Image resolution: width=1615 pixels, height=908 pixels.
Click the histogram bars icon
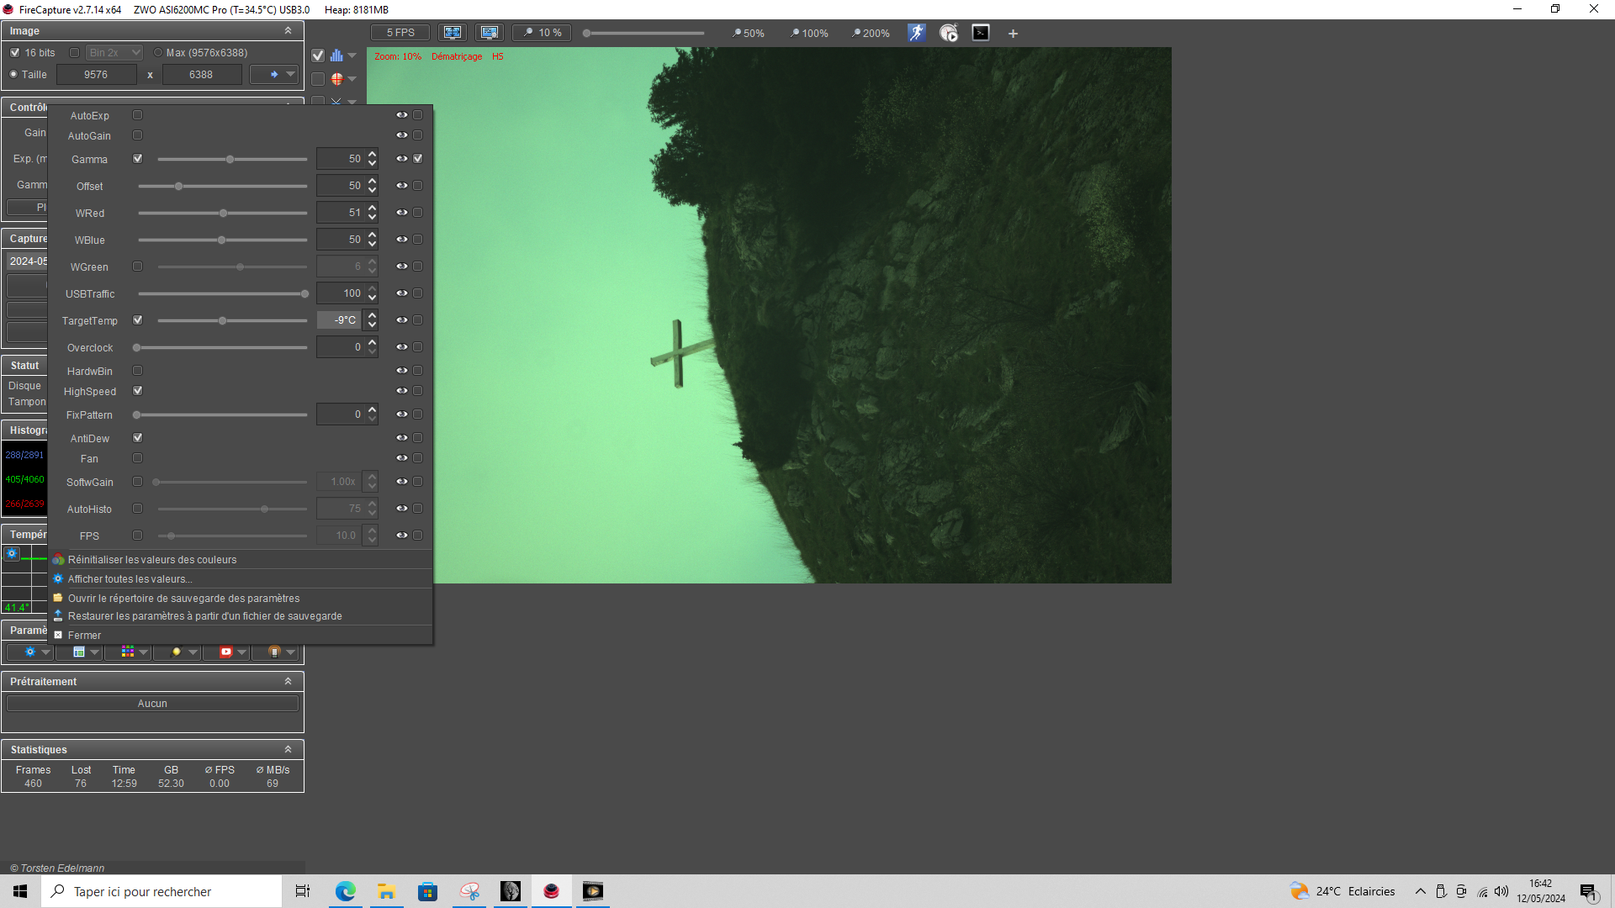point(336,55)
